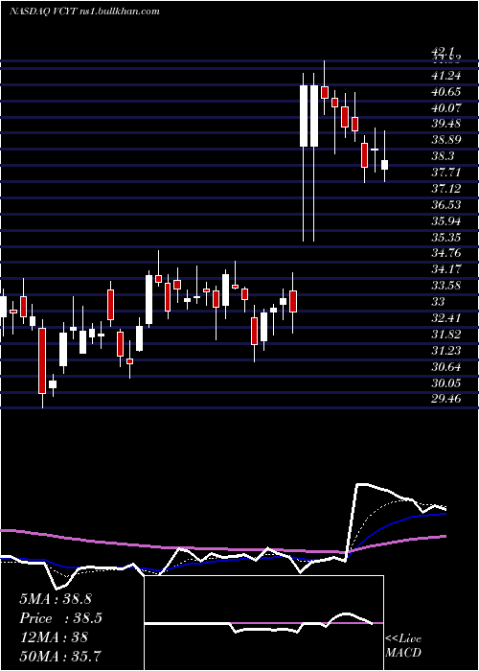
Task: Select the 38.89 price label
Action: coord(446,140)
